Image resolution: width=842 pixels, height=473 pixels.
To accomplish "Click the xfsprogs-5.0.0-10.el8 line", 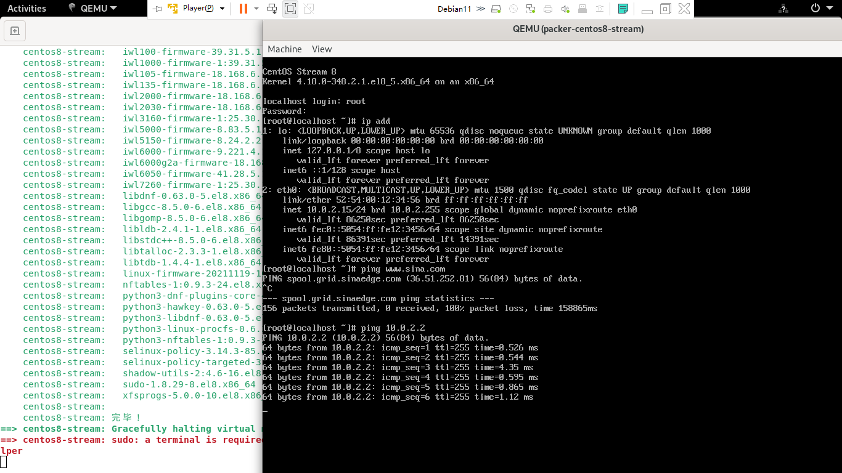I will pyautogui.click(x=142, y=395).
